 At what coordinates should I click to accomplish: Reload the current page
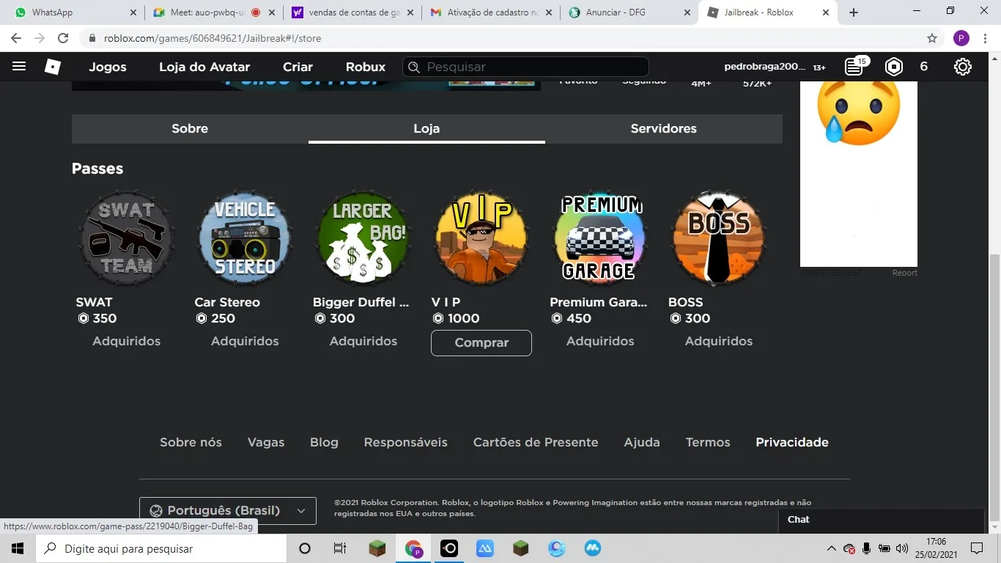point(63,38)
